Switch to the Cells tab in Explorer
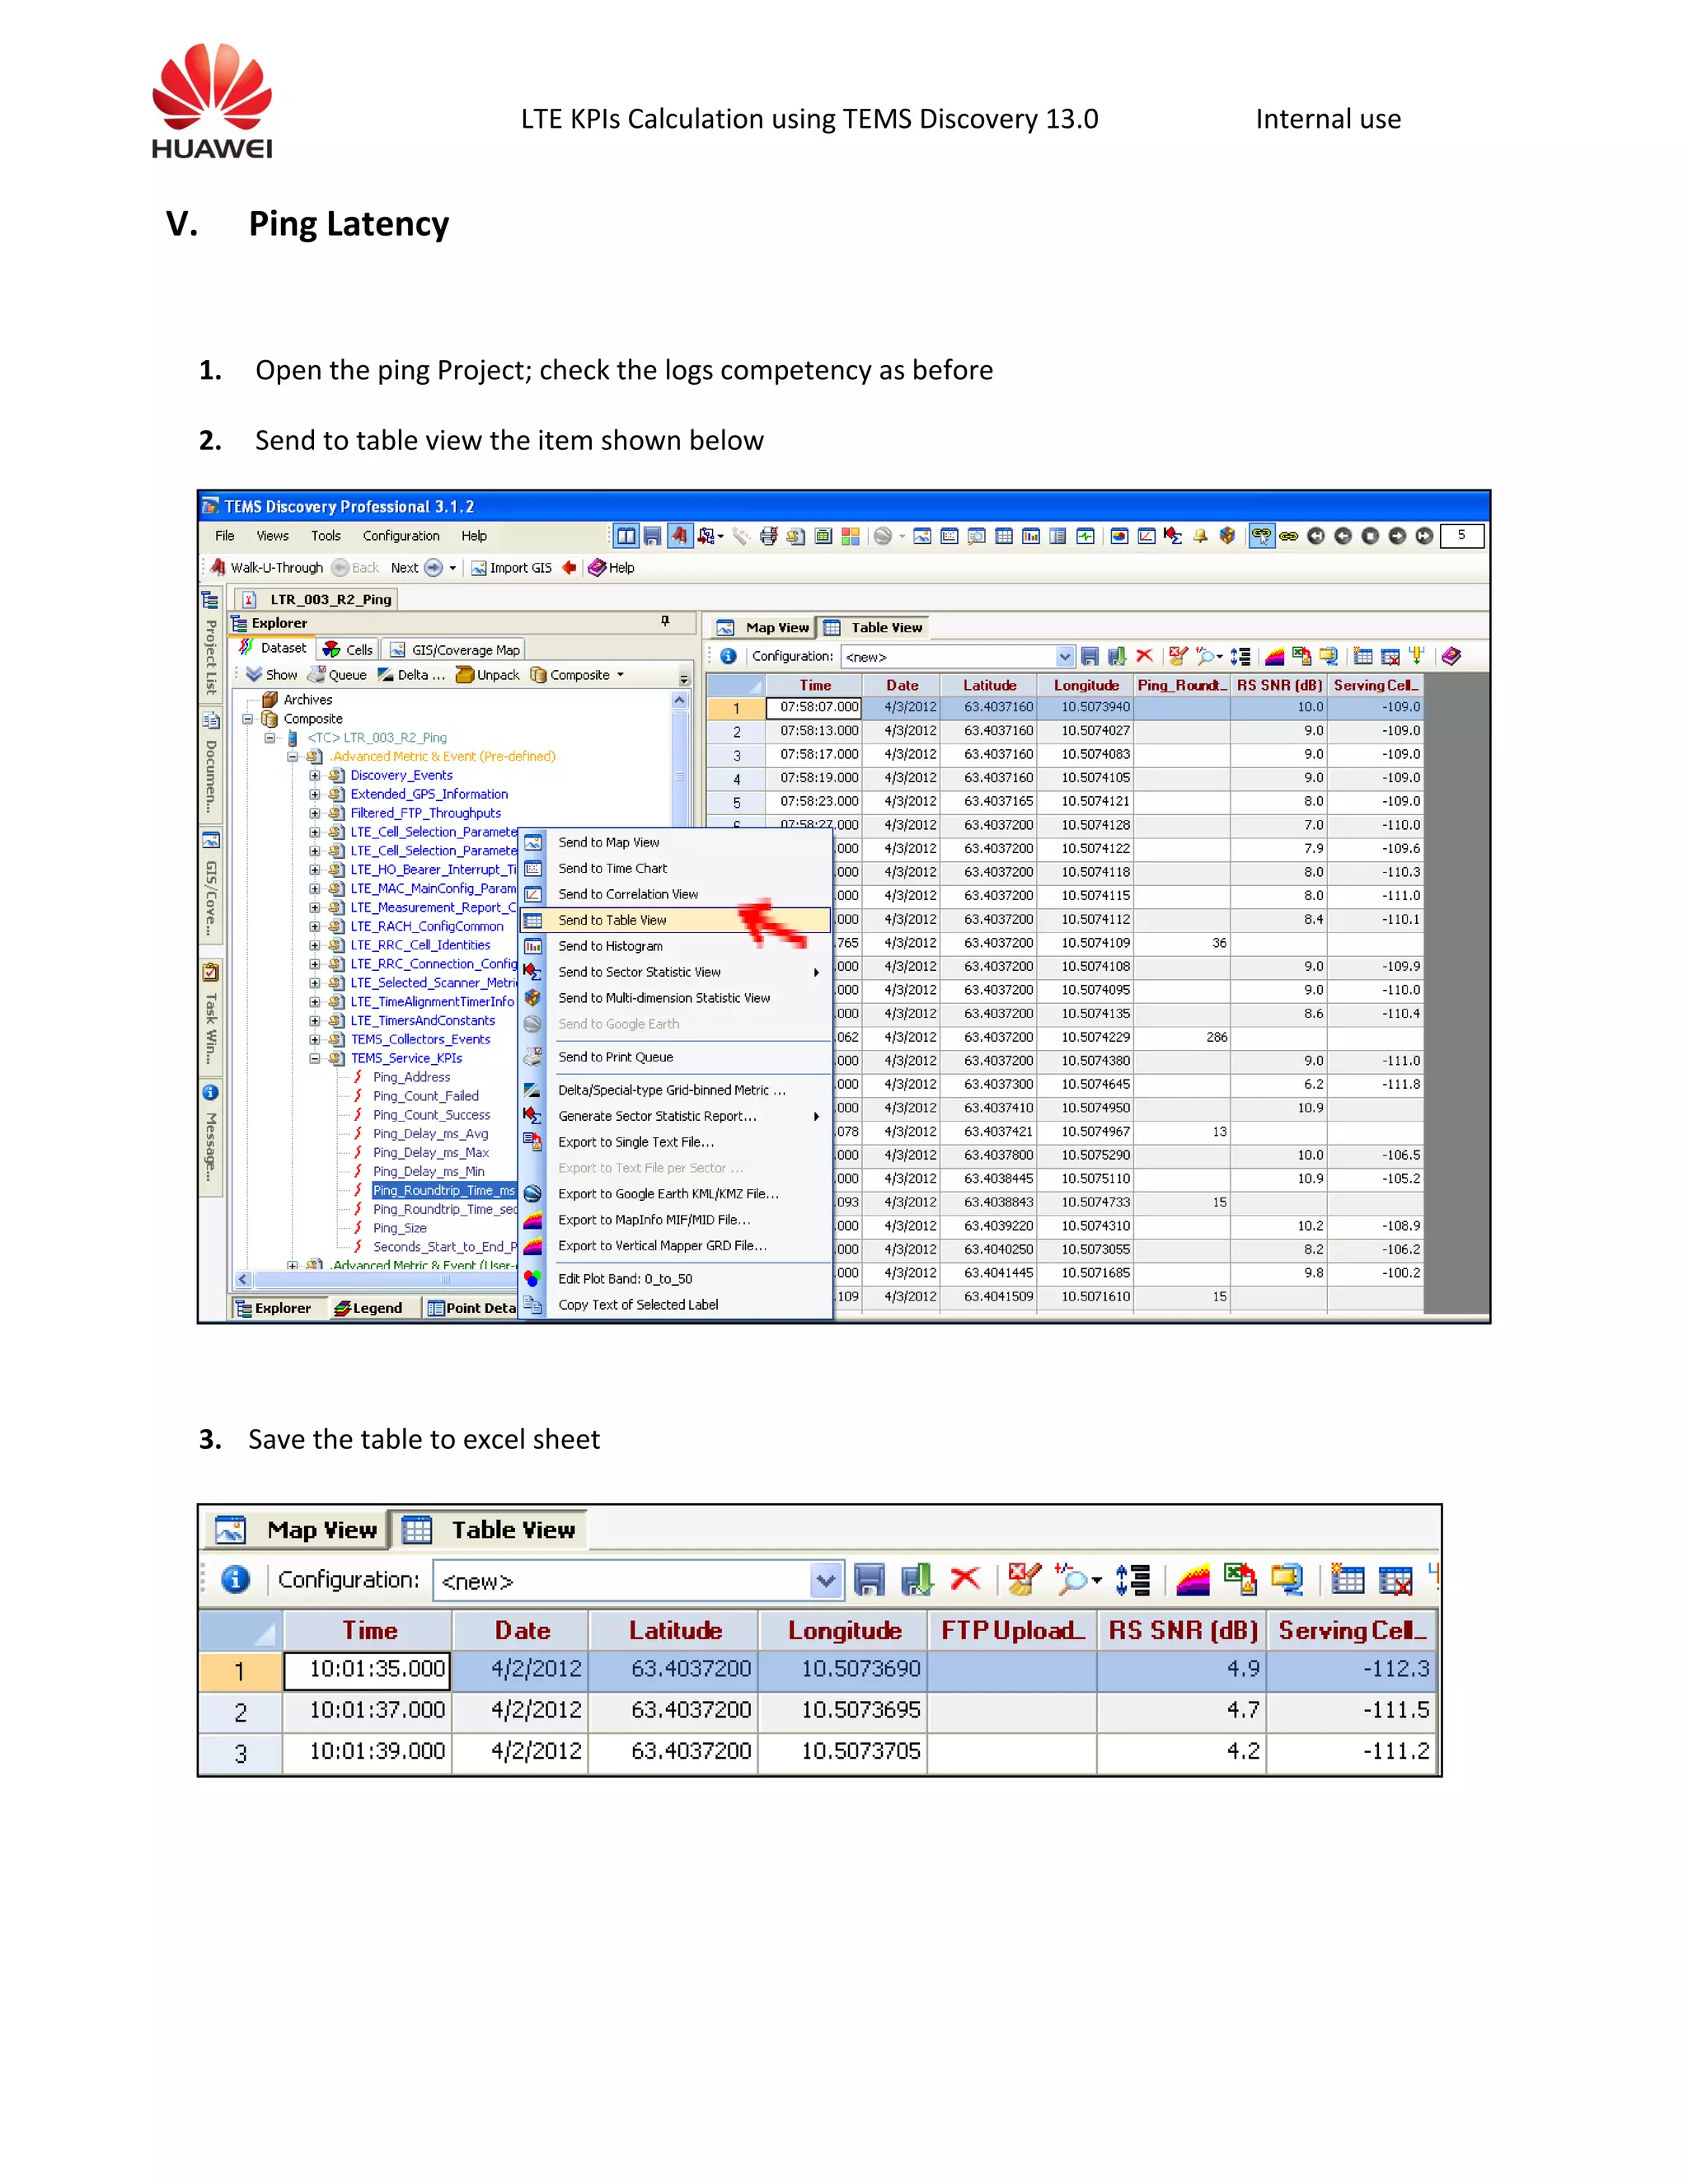The width and height of the screenshot is (1688, 2184). pos(348,650)
